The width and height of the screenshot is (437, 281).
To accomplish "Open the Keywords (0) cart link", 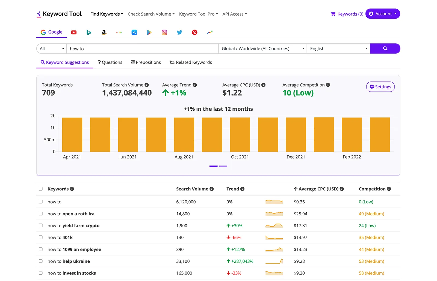I will pos(347,14).
